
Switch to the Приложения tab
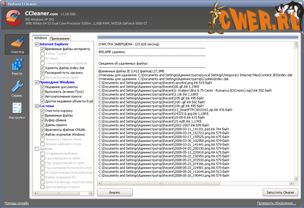click(60, 39)
